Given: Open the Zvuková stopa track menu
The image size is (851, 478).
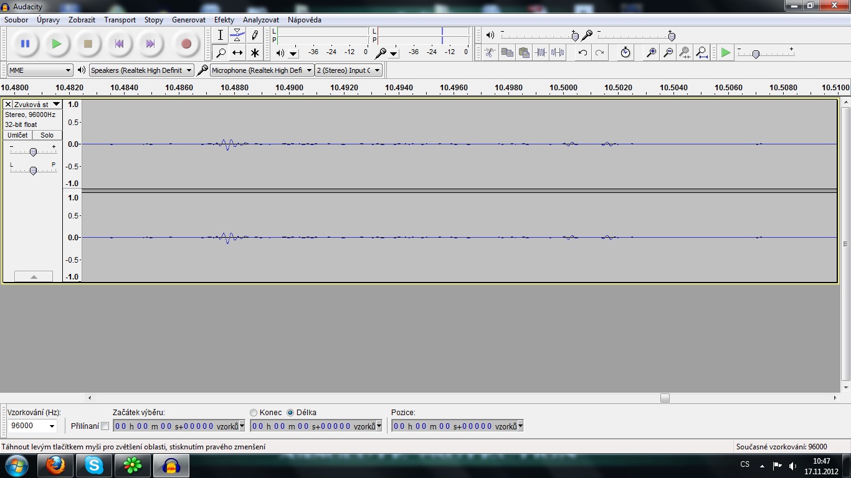Looking at the screenshot, I should pos(56,105).
